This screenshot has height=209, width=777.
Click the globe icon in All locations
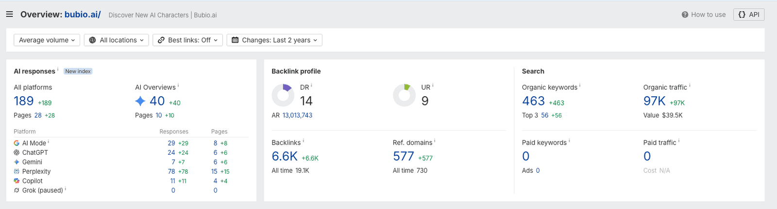[93, 40]
